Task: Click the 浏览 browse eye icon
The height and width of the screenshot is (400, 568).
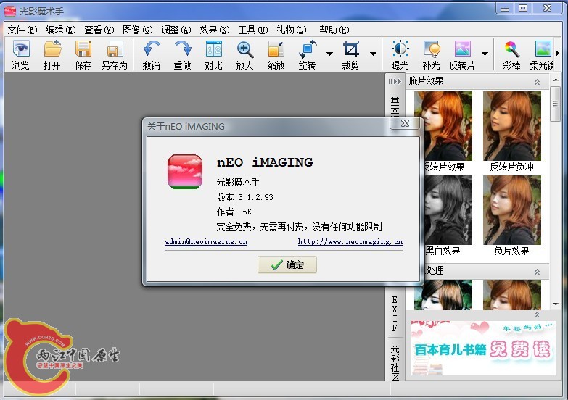Action: (20, 49)
